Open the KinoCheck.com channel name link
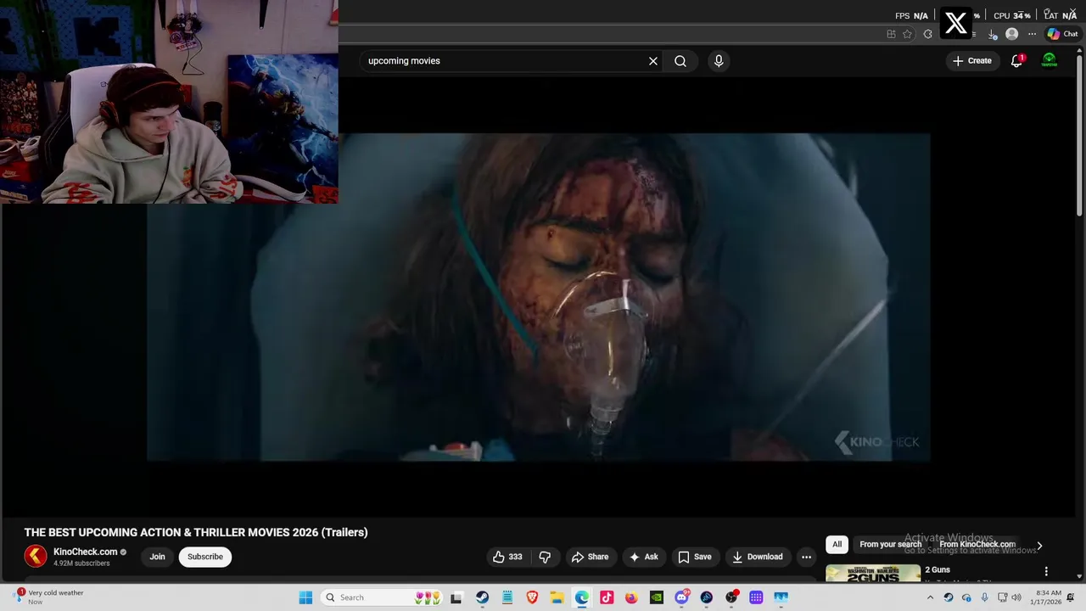1086x611 pixels. point(85,552)
